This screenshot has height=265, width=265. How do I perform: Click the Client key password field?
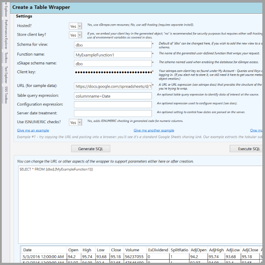tap(113, 72)
